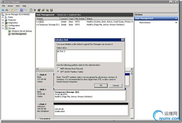Click the Refresh toolbar icon

(31, 10)
